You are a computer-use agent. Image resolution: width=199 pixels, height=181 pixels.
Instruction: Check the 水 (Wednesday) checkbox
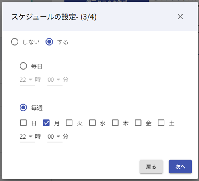point(92,123)
